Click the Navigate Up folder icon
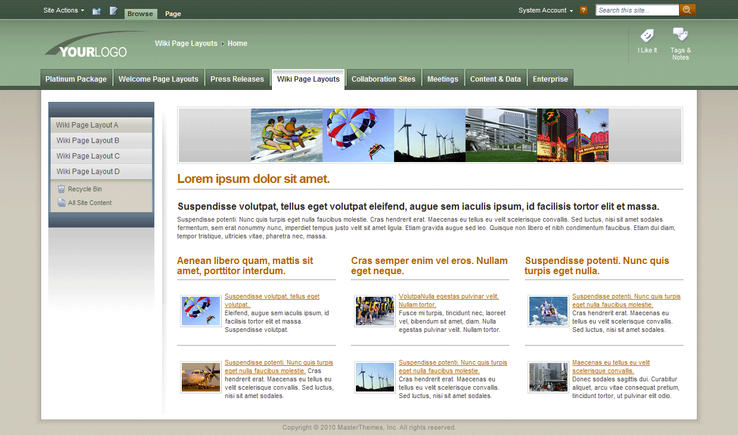738x435 pixels. click(x=96, y=10)
